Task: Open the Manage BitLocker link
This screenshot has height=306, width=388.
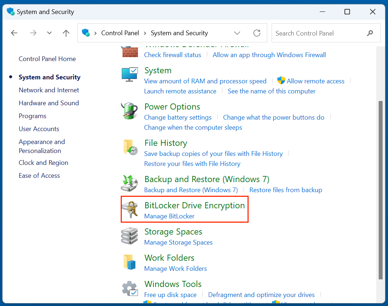Action: click(169, 216)
